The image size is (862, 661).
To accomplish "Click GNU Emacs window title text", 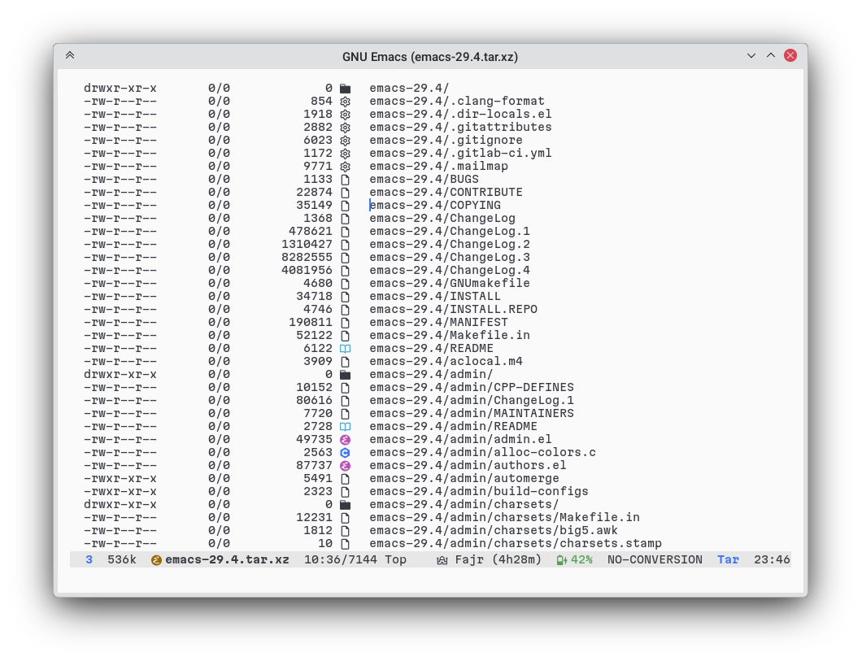I will [x=430, y=57].
